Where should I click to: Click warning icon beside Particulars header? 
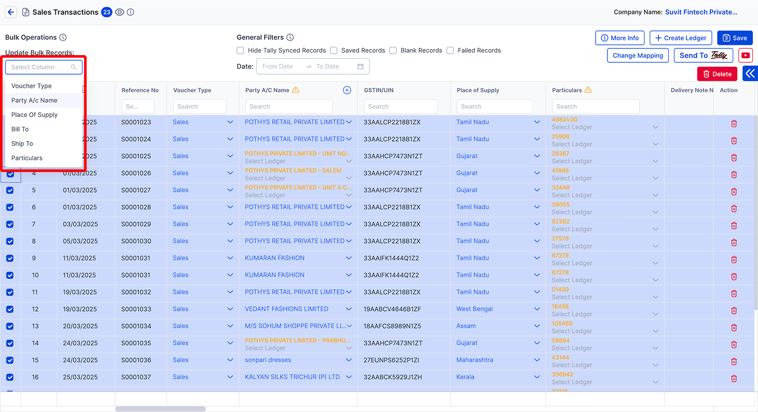(588, 90)
